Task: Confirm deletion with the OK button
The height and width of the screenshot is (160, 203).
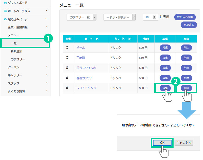Action: [162, 143]
